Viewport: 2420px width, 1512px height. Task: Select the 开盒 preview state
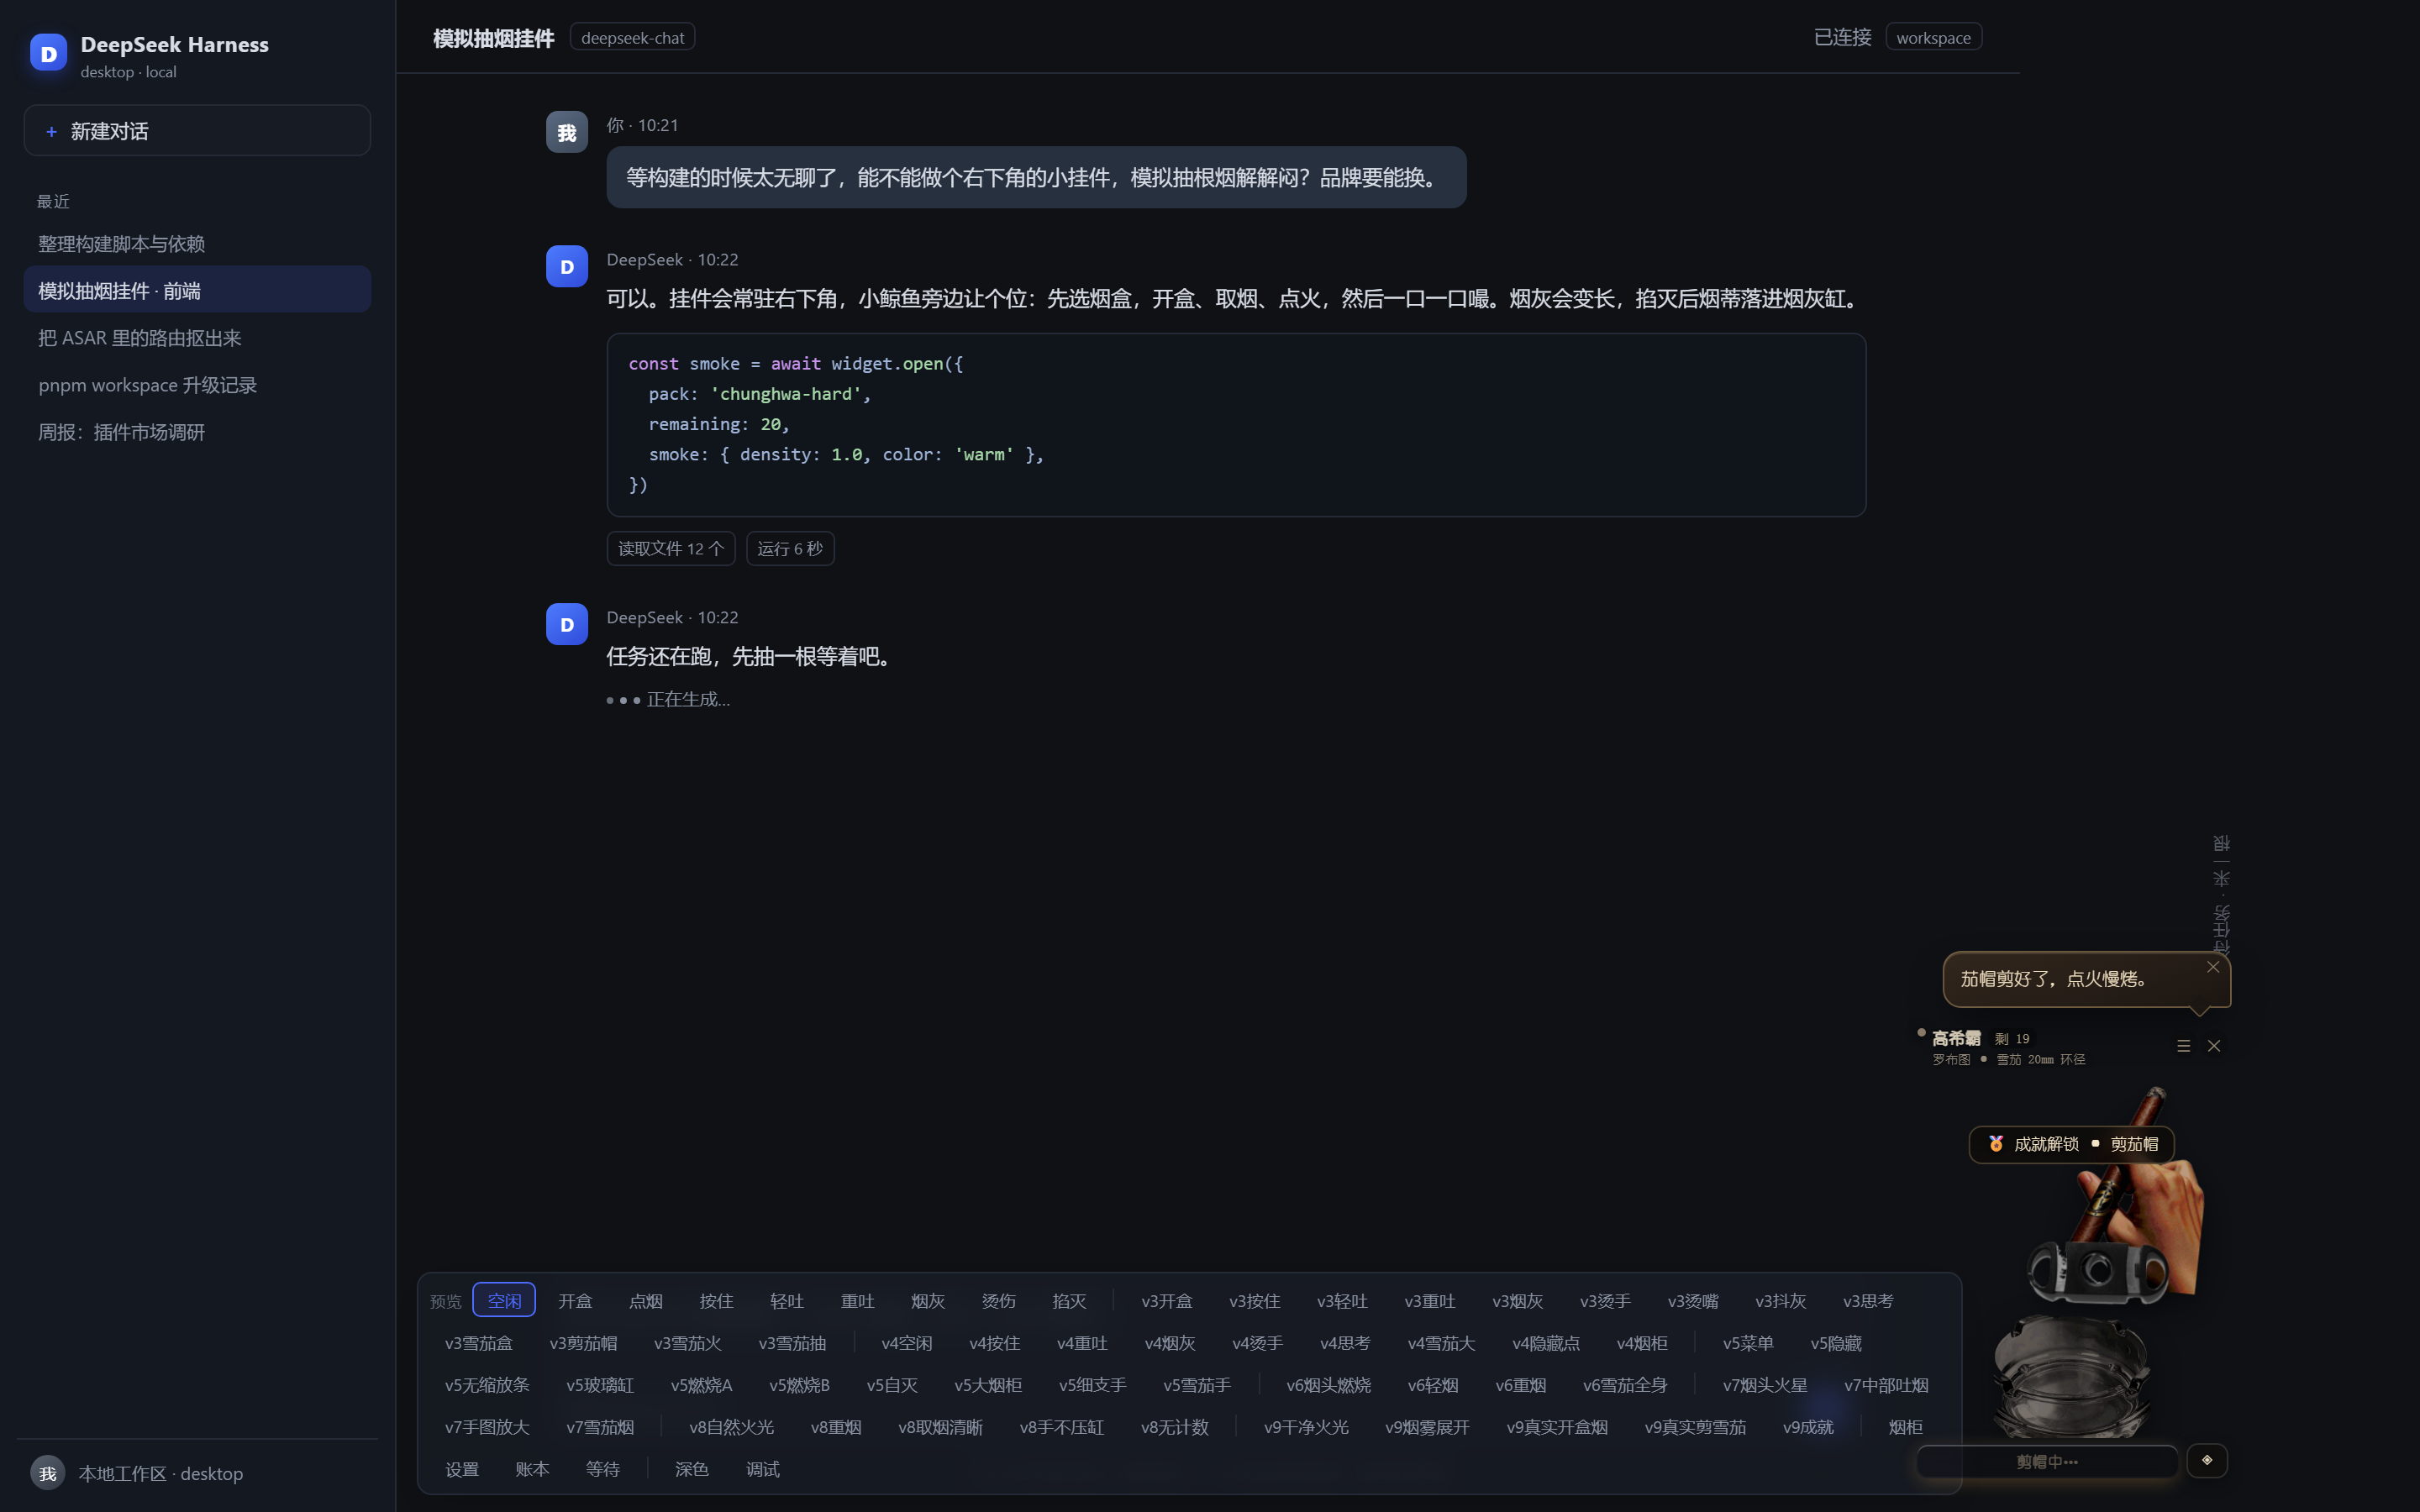(x=575, y=1300)
